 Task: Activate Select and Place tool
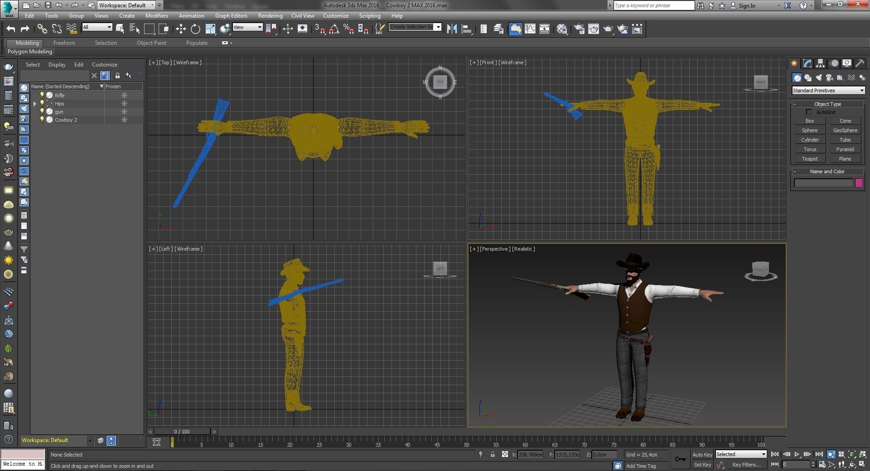[x=225, y=29]
